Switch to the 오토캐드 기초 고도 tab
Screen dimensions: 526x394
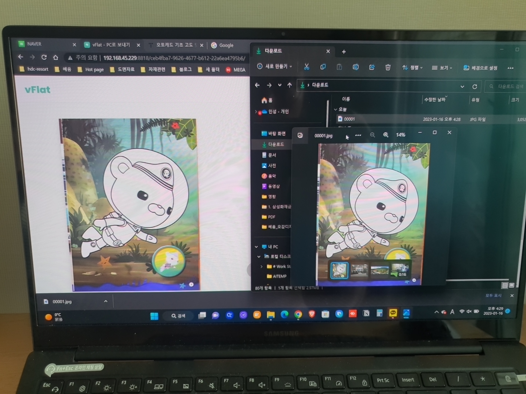[176, 45]
